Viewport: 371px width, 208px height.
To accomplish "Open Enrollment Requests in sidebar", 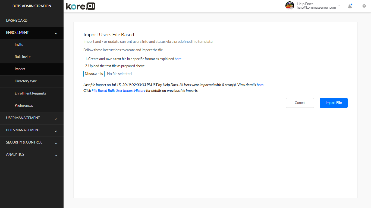I will pyautogui.click(x=30, y=93).
